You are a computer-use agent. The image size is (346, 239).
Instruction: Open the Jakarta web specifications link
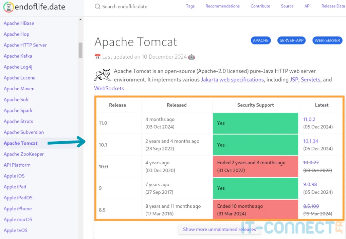tap(232, 80)
